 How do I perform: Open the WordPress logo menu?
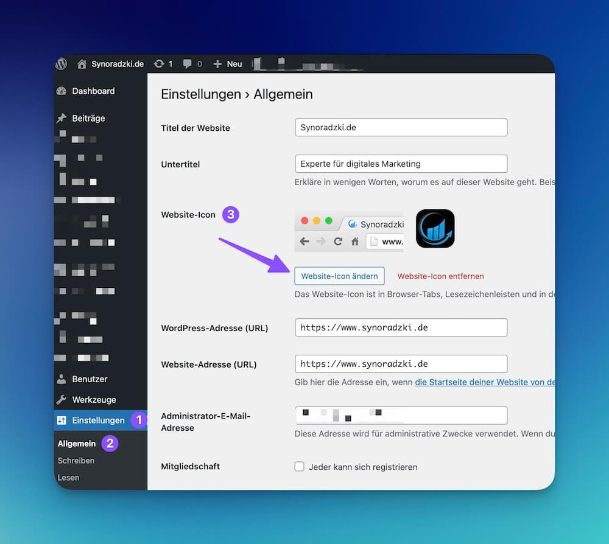tap(61, 64)
